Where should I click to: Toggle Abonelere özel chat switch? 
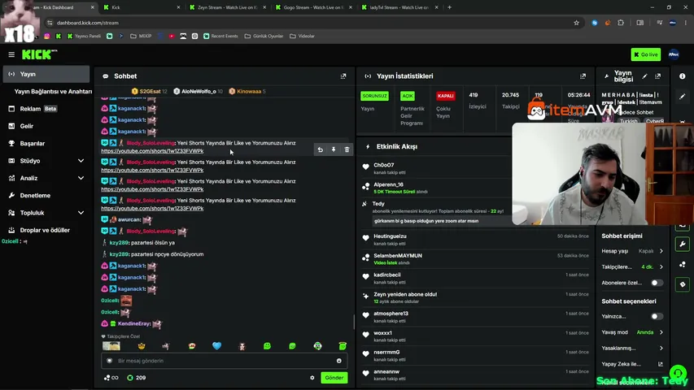[x=657, y=283]
